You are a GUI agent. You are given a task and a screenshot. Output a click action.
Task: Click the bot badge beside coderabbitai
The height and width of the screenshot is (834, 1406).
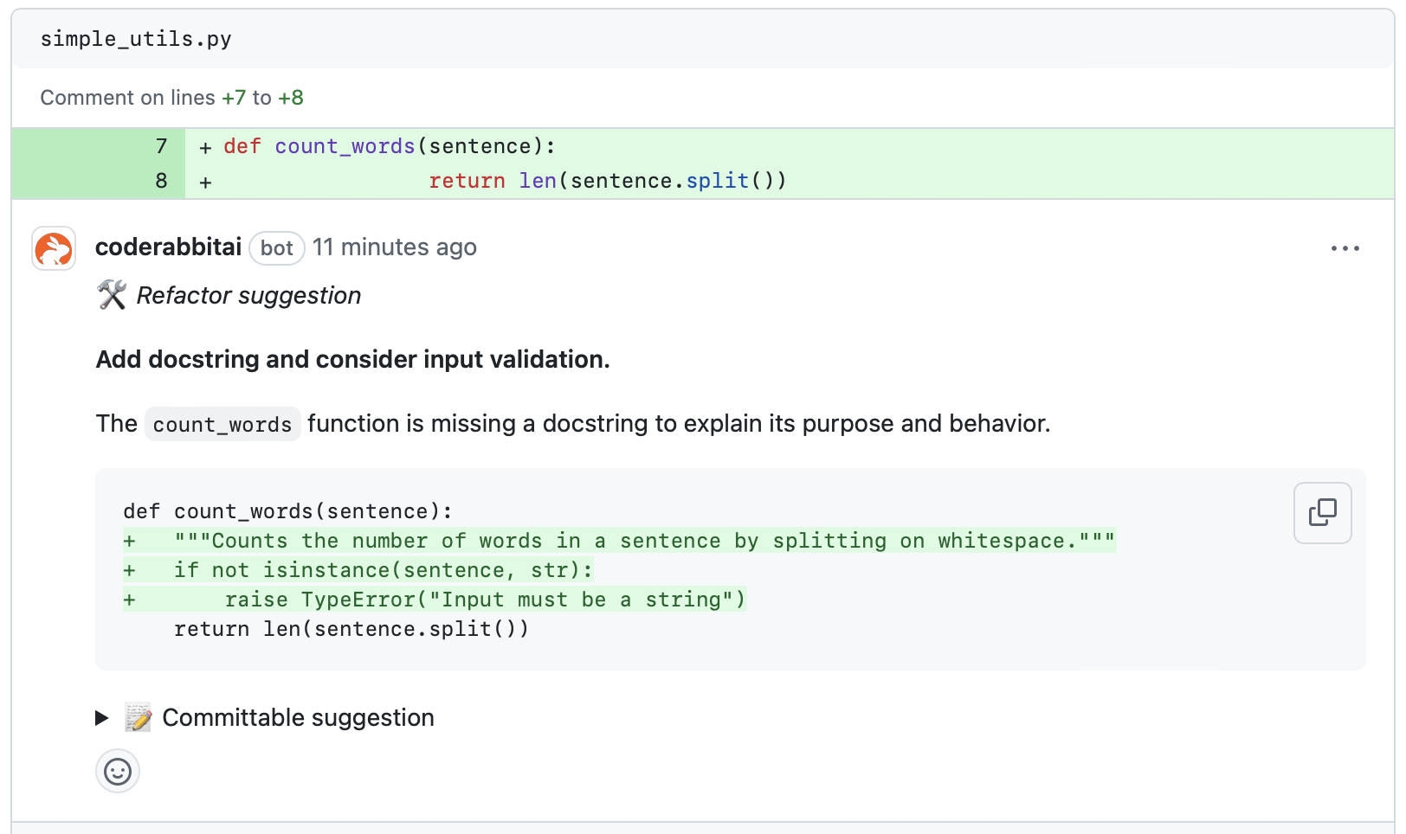(276, 248)
